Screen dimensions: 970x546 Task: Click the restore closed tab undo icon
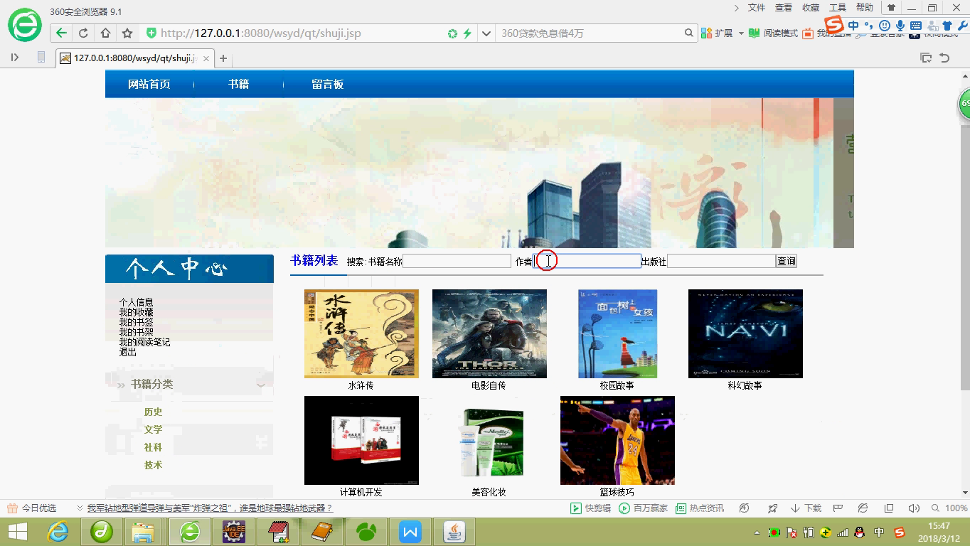click(944, 58)
